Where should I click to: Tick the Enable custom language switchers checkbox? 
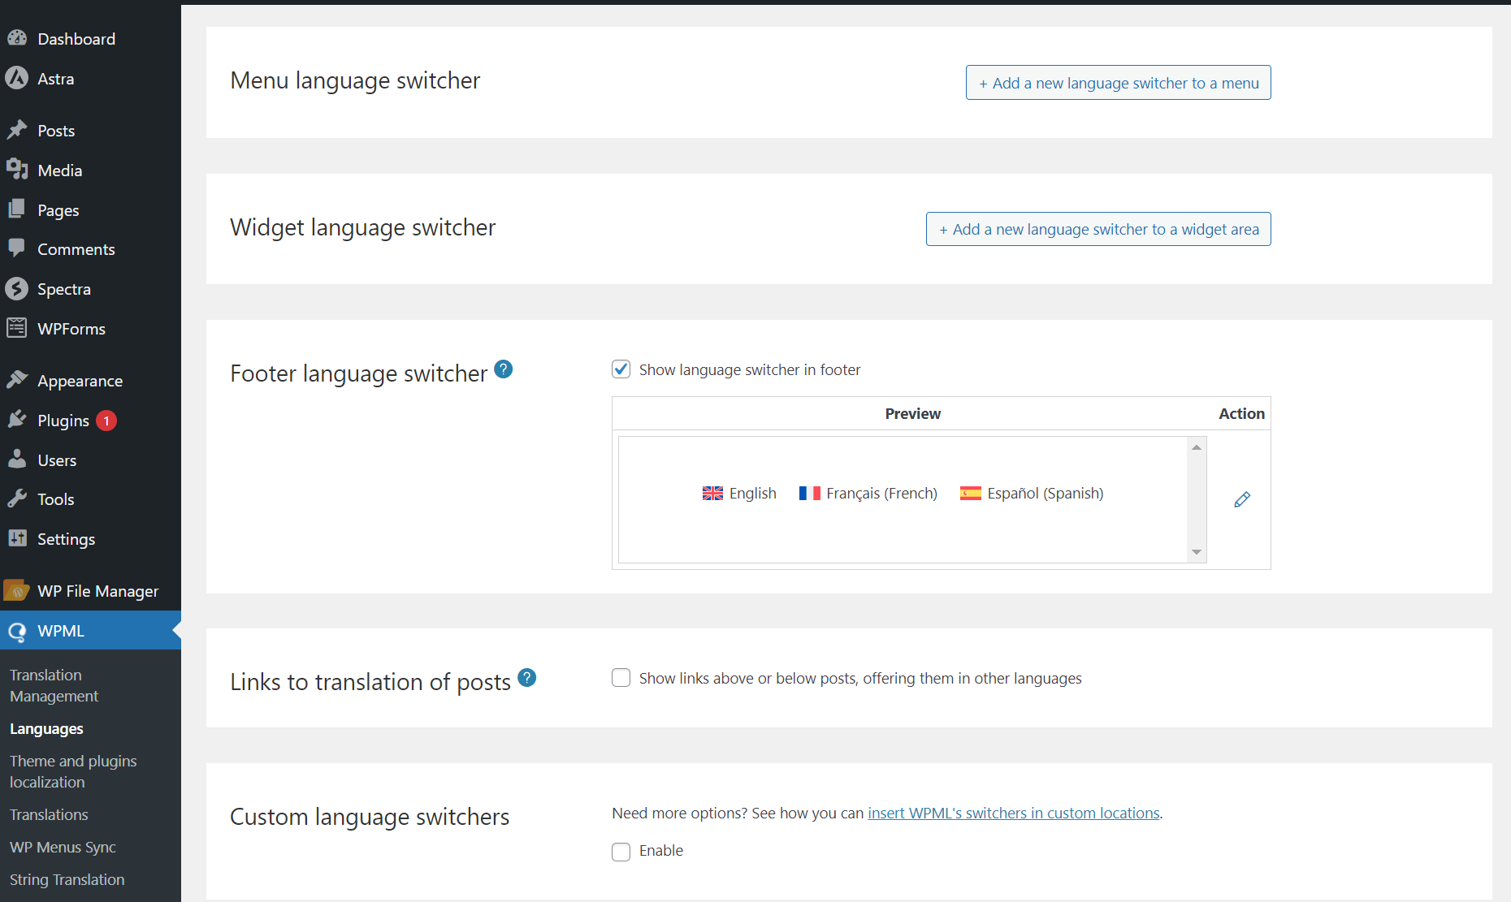pyautogui.click(x=621, y=851)
